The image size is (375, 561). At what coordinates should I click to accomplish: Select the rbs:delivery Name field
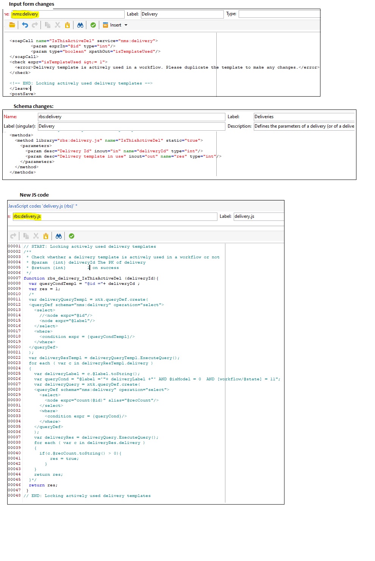tap(131, 117)
